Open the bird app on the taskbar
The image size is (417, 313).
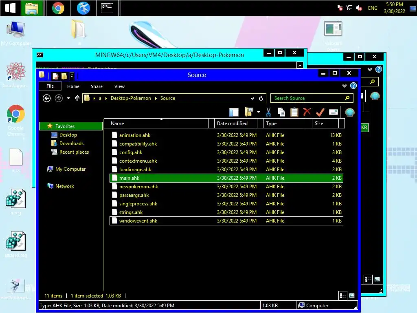(x=83, y=8)
